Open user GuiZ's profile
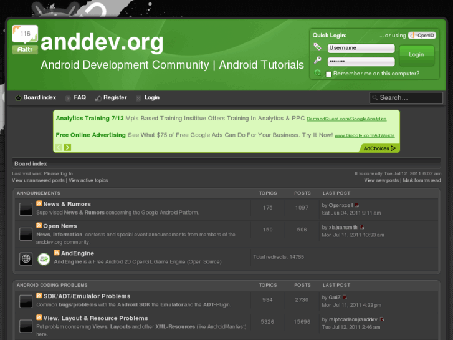Screen dimensions: 453x340 tap(335, 298)
